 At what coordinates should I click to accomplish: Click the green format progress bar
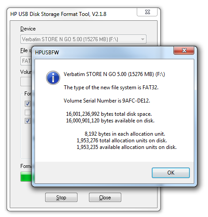26,176
